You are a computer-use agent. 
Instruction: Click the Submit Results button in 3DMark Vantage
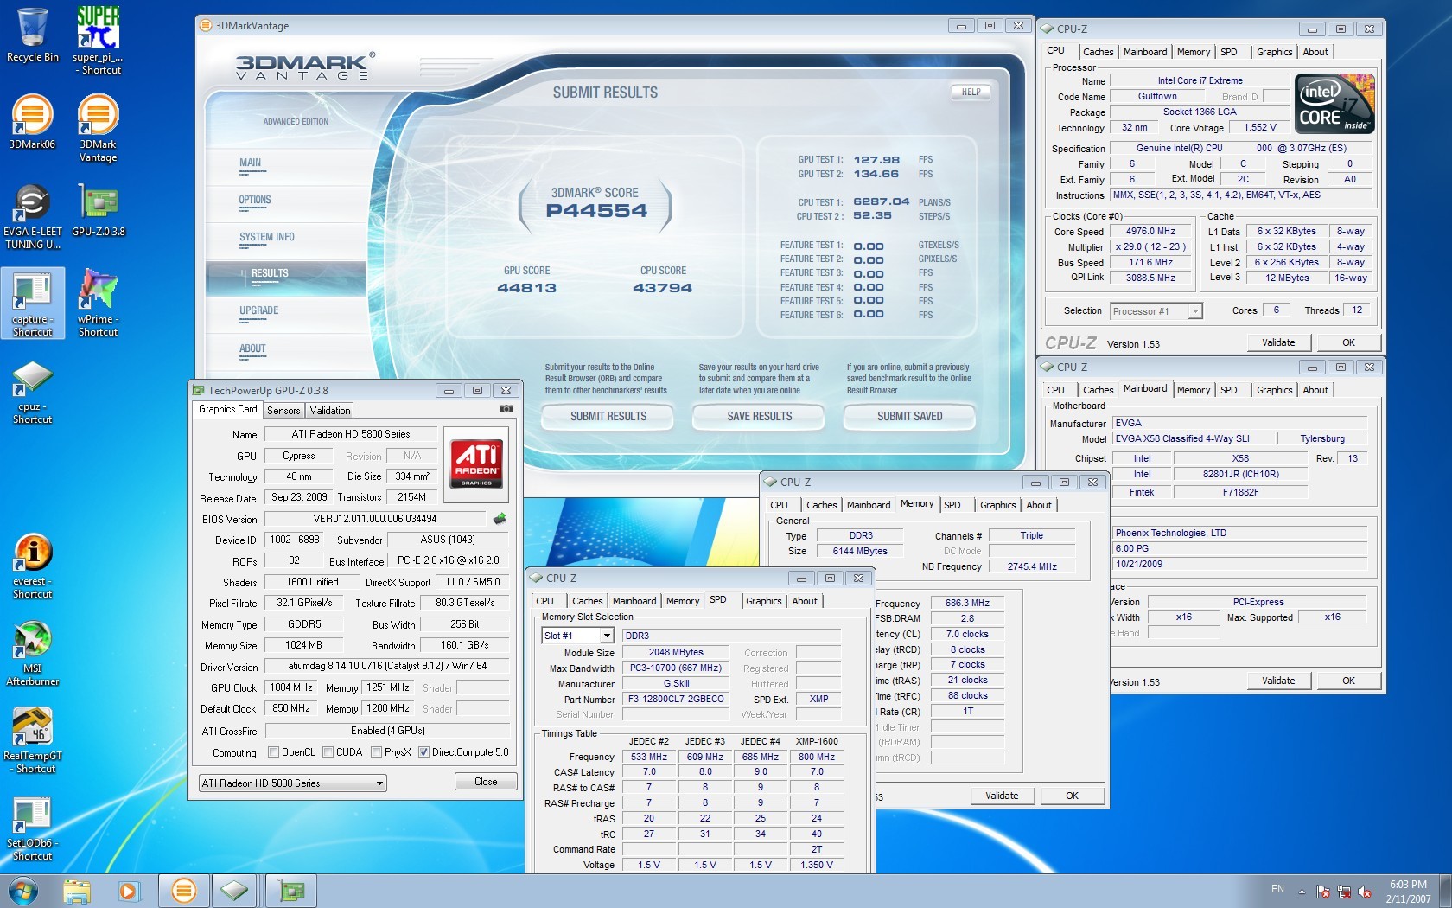click(608, 417)
